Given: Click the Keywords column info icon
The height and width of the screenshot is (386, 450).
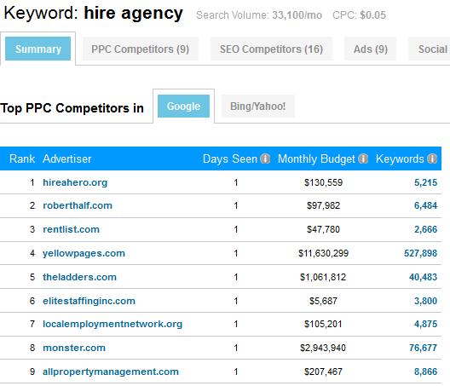Looking at the screenshot, I should (432, 158).
